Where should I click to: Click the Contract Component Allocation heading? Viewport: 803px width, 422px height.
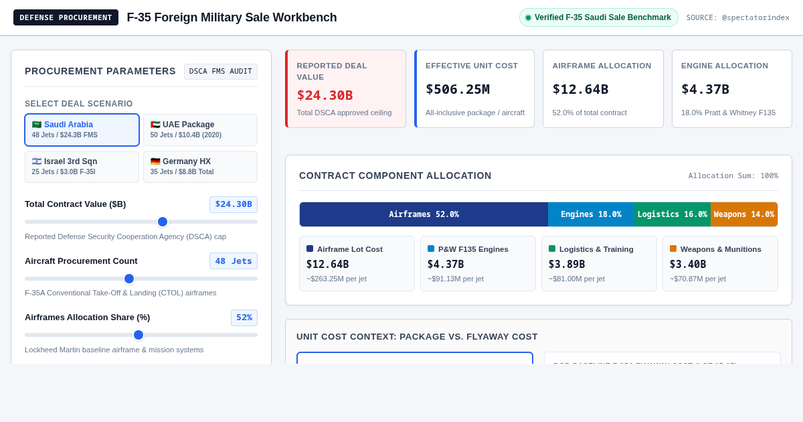[x=395, y=175]
